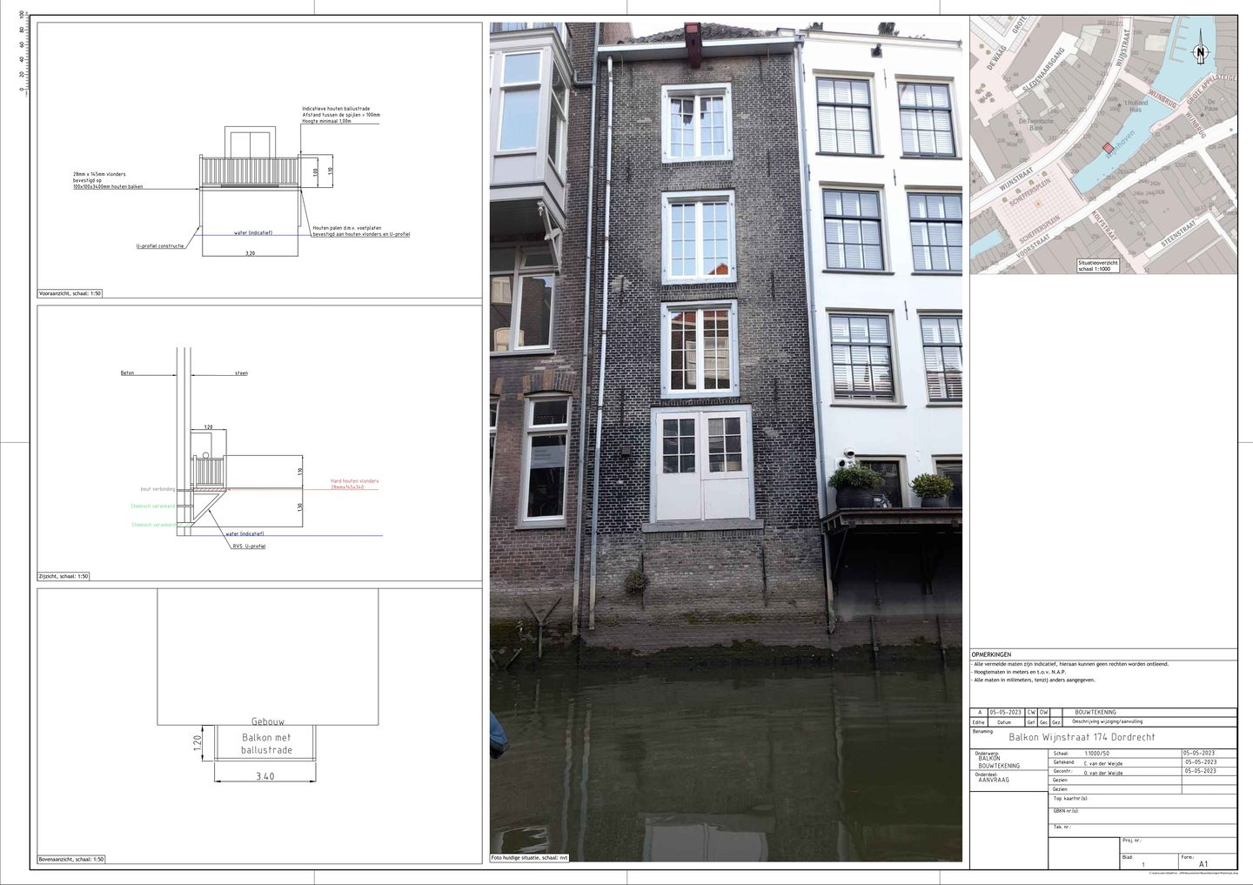This screenshot has height=885, width=1253.
Task: Select the Bovenaanzicht scale label
Action: (71, 860)
